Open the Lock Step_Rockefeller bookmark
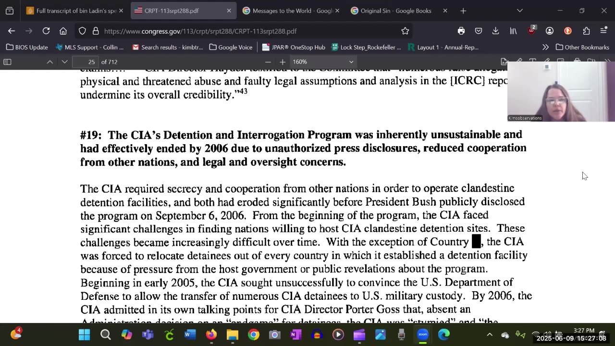 point(366,47)
